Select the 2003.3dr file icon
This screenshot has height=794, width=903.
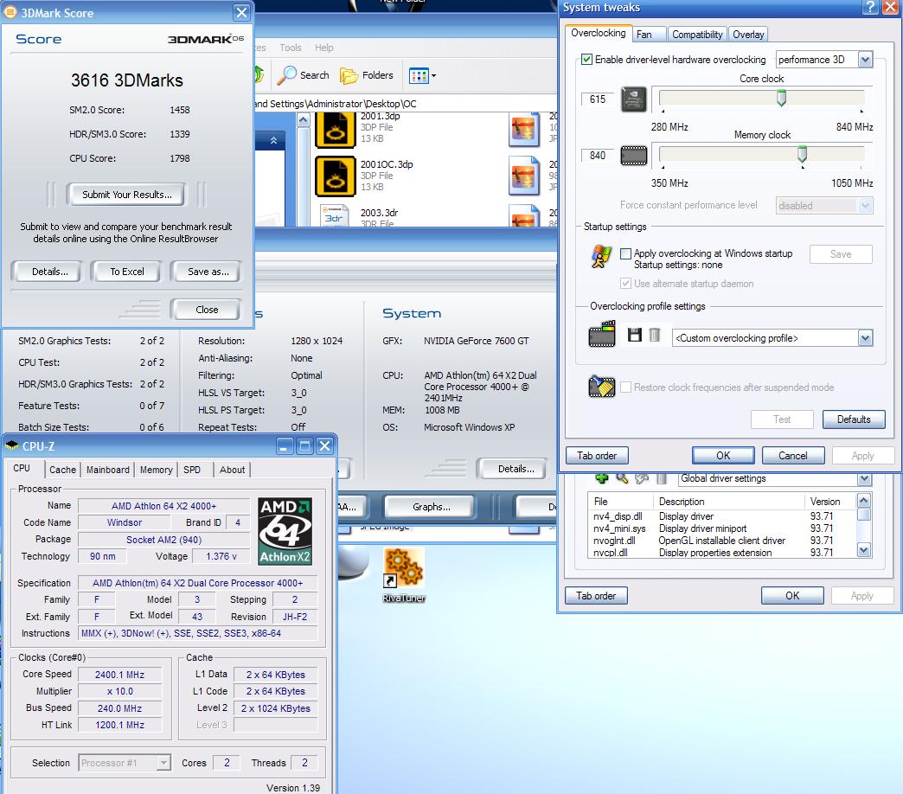335,216
